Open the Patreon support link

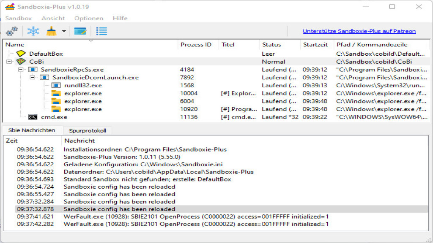coord(359,31)
